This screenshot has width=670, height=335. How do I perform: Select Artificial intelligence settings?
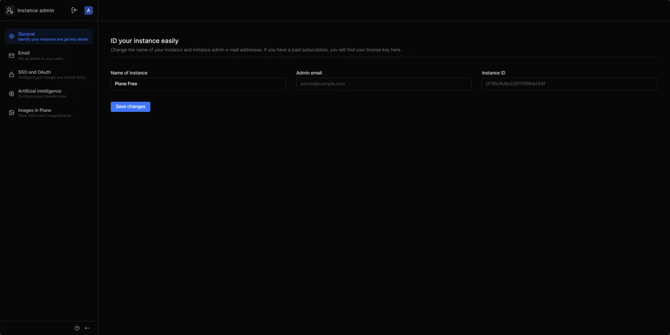click(49, 94)
